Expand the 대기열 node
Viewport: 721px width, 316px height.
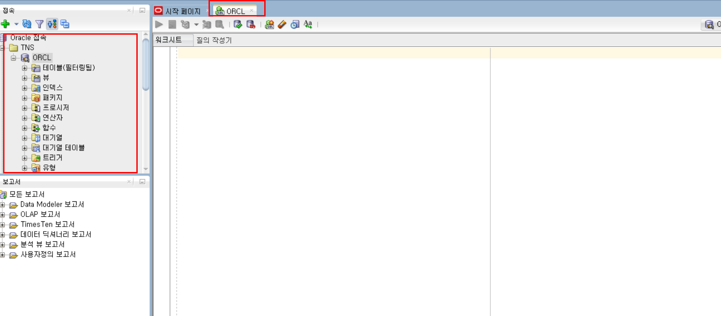pyautogui.click(x=25, y=138)
